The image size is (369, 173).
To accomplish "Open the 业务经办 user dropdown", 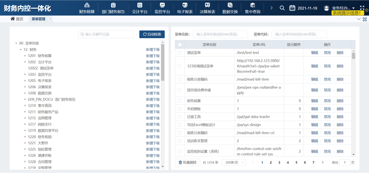I will coord(343,8).
